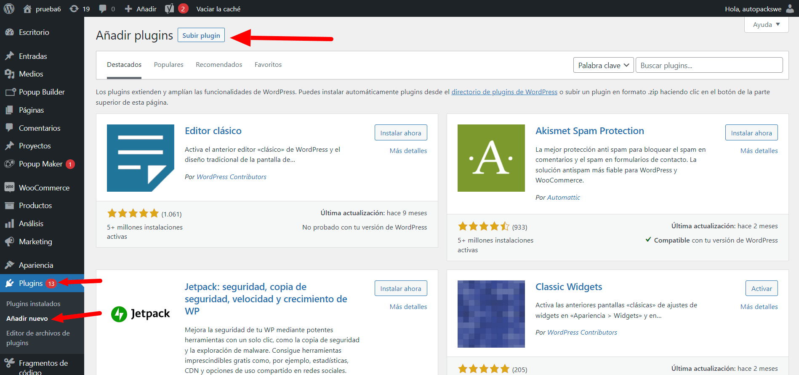Switch to the Recomendados tab
This screenshot has width=799, height=375.
click(x=219, y=65)
